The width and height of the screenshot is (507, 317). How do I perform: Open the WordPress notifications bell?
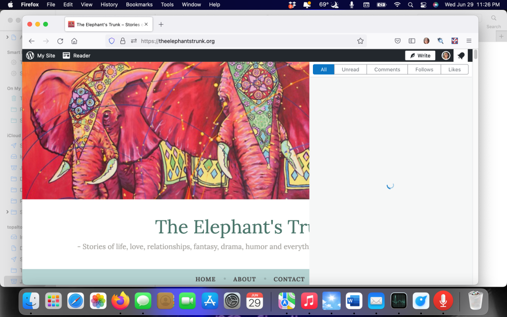(461, 55)
